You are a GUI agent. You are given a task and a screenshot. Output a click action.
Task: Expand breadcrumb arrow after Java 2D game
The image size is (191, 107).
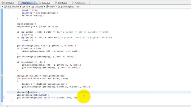point(21,7)
